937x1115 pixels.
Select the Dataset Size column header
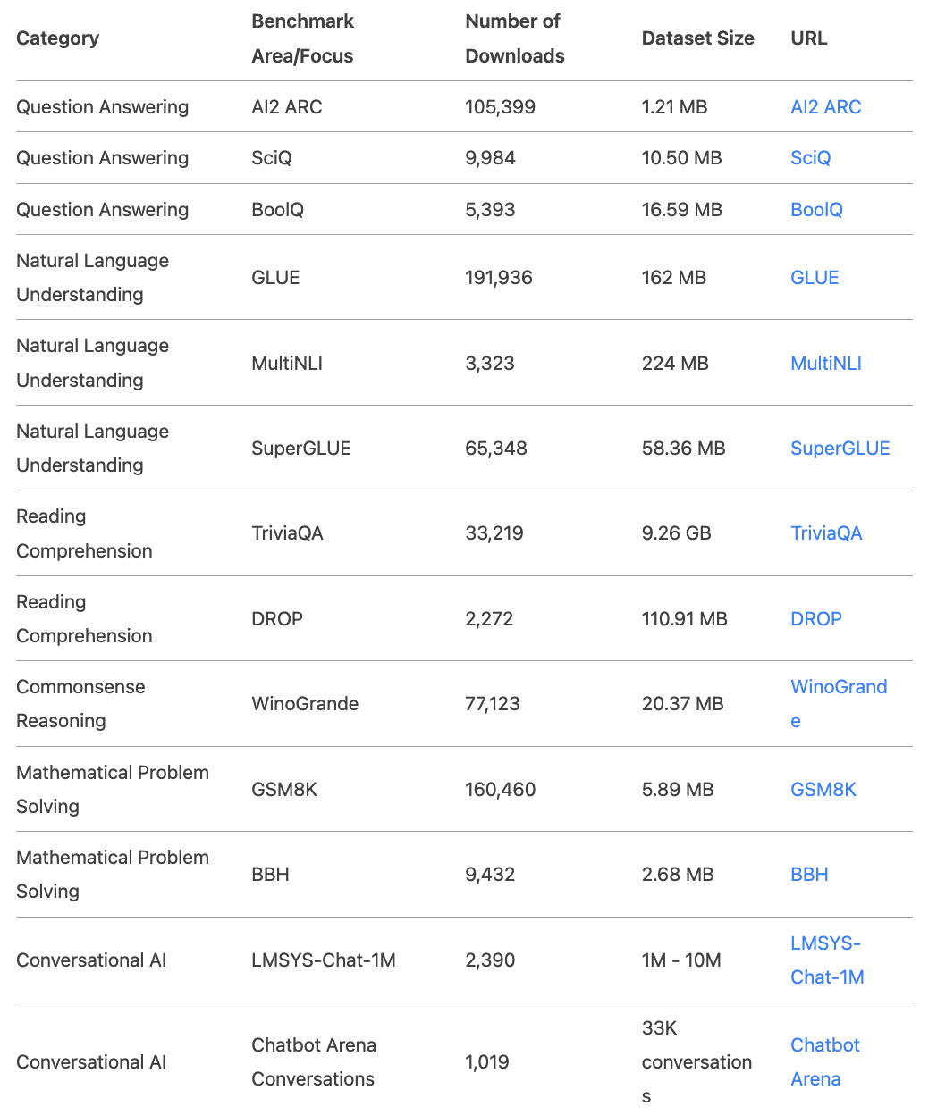point(698,38)
